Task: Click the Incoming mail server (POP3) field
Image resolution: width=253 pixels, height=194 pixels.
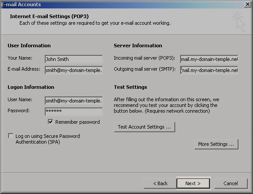Action: tap(209, 59)
